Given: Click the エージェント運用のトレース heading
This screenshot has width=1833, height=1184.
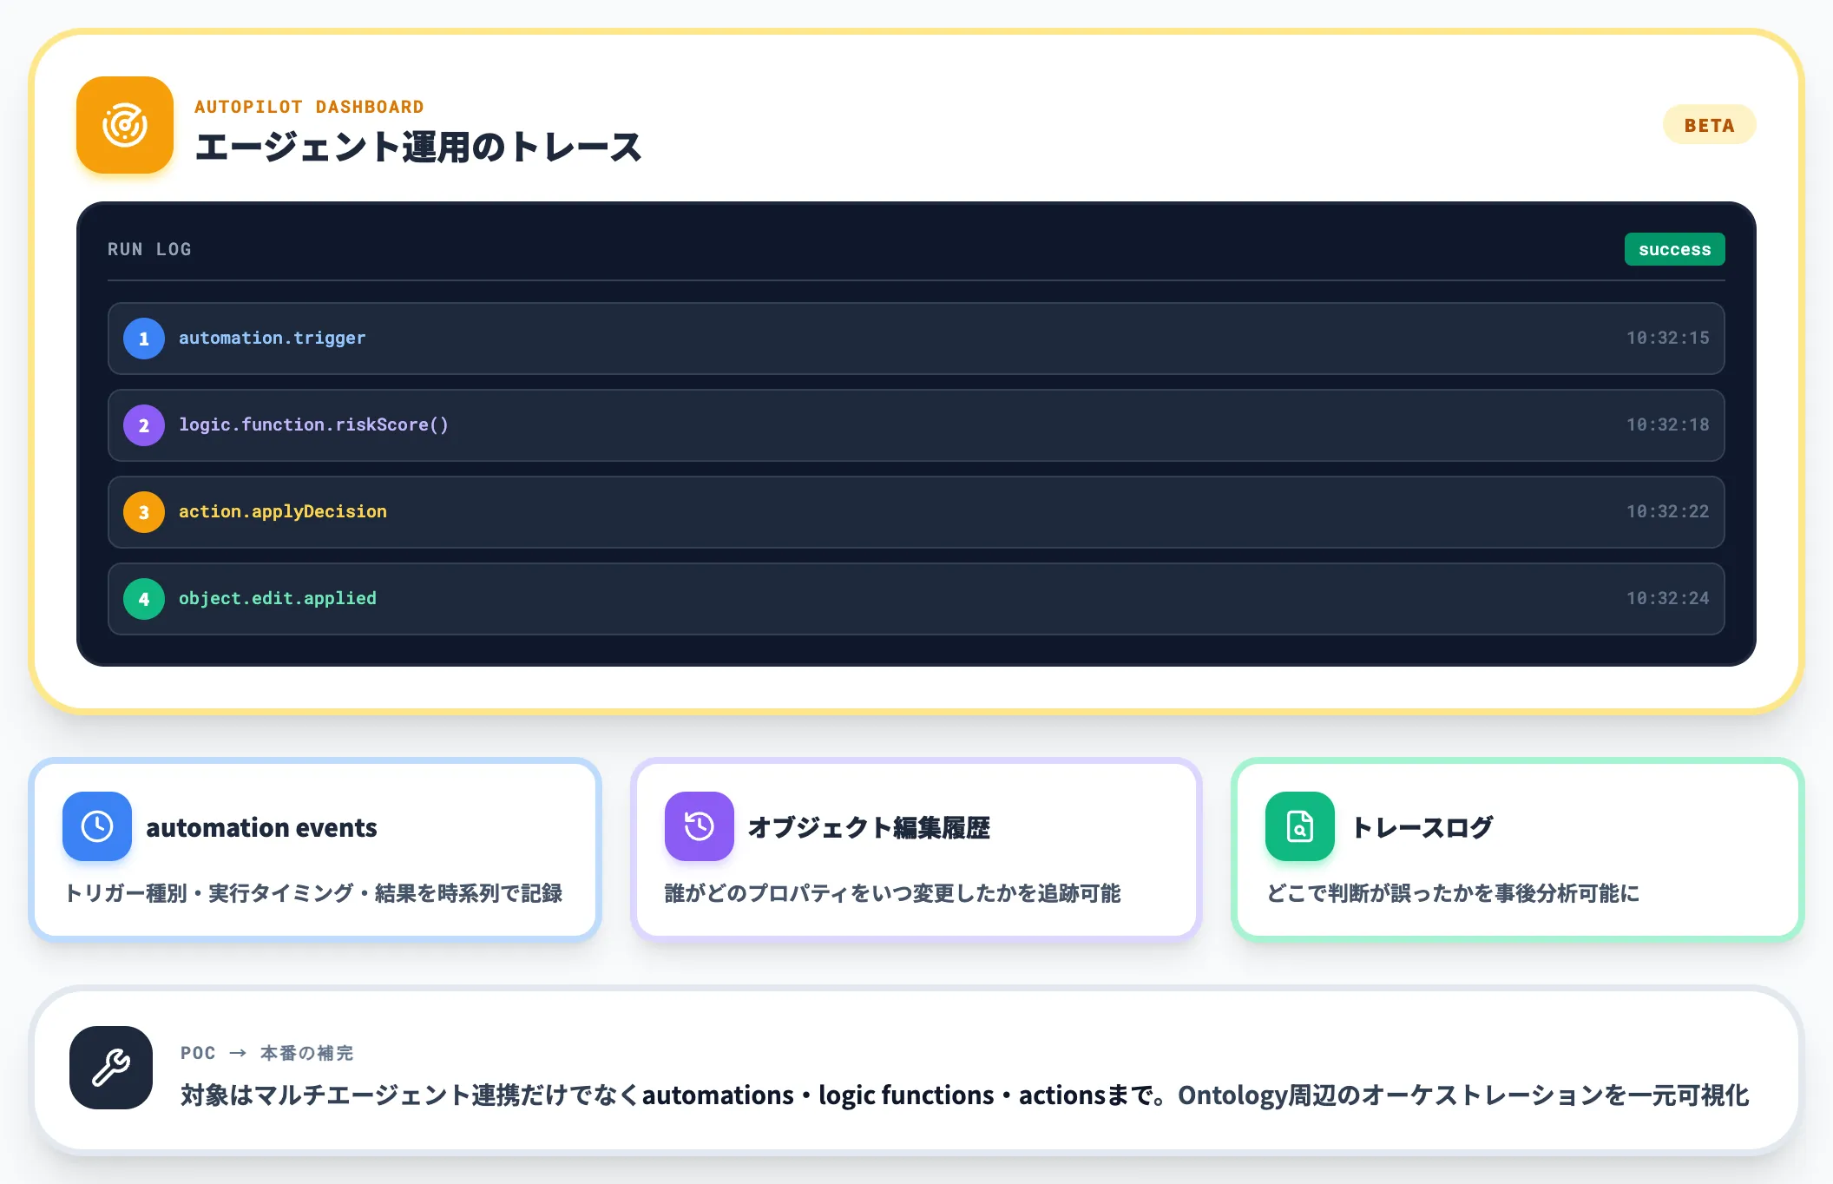Looking at the screenshot, I should pyautogui.click(x=417, y=147).
